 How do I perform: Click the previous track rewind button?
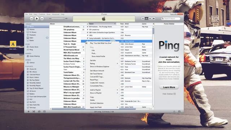(31, 18)
